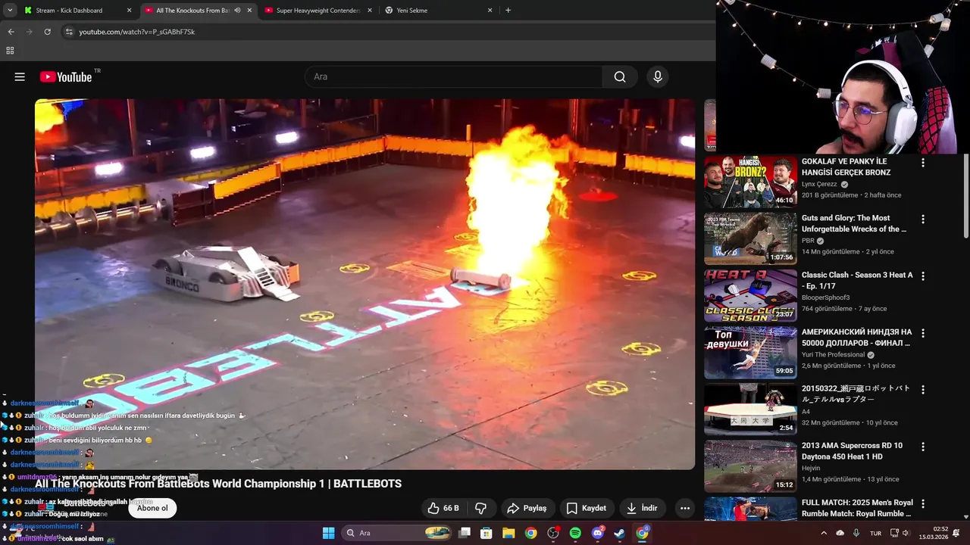Close the 'Yeni Sekme' tab
This screenshot has height=545, width=970.
pos(490,11)
